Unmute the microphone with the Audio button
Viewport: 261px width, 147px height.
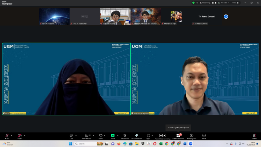pos(7,136)
